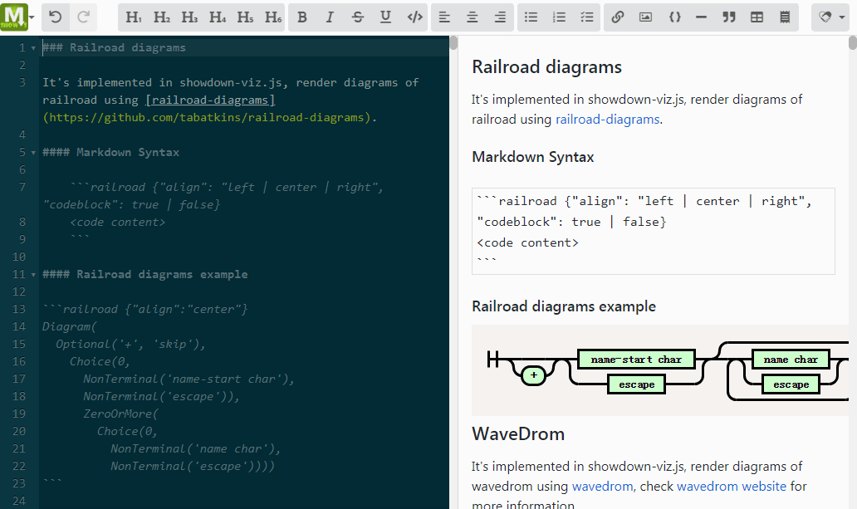The height and width of the screenshot is (509, 857).
Task: Apply italic formatting from the toolbar
Action: click(330, 17)
